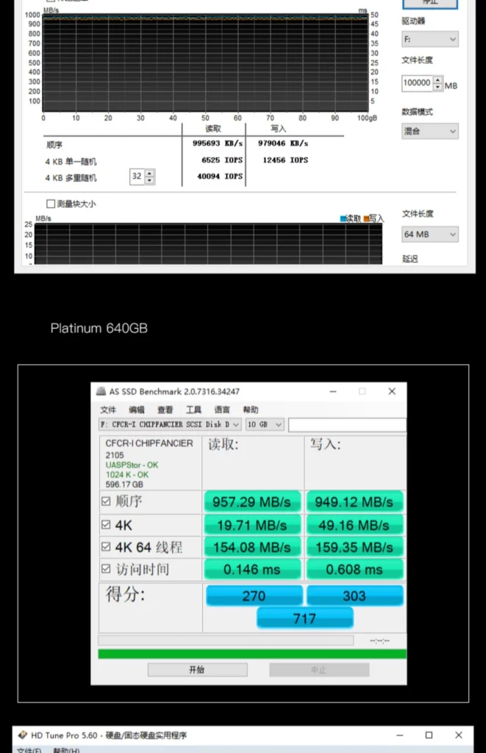Click the 949.12 MB/s sequential write result
Image resolution: width=486 pixels, height=753 pixels.
354,502
